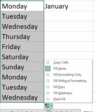This screenshot has height=112, width=96.
Task: Click the fill handle at selection corner
Action: coord(44,102)
